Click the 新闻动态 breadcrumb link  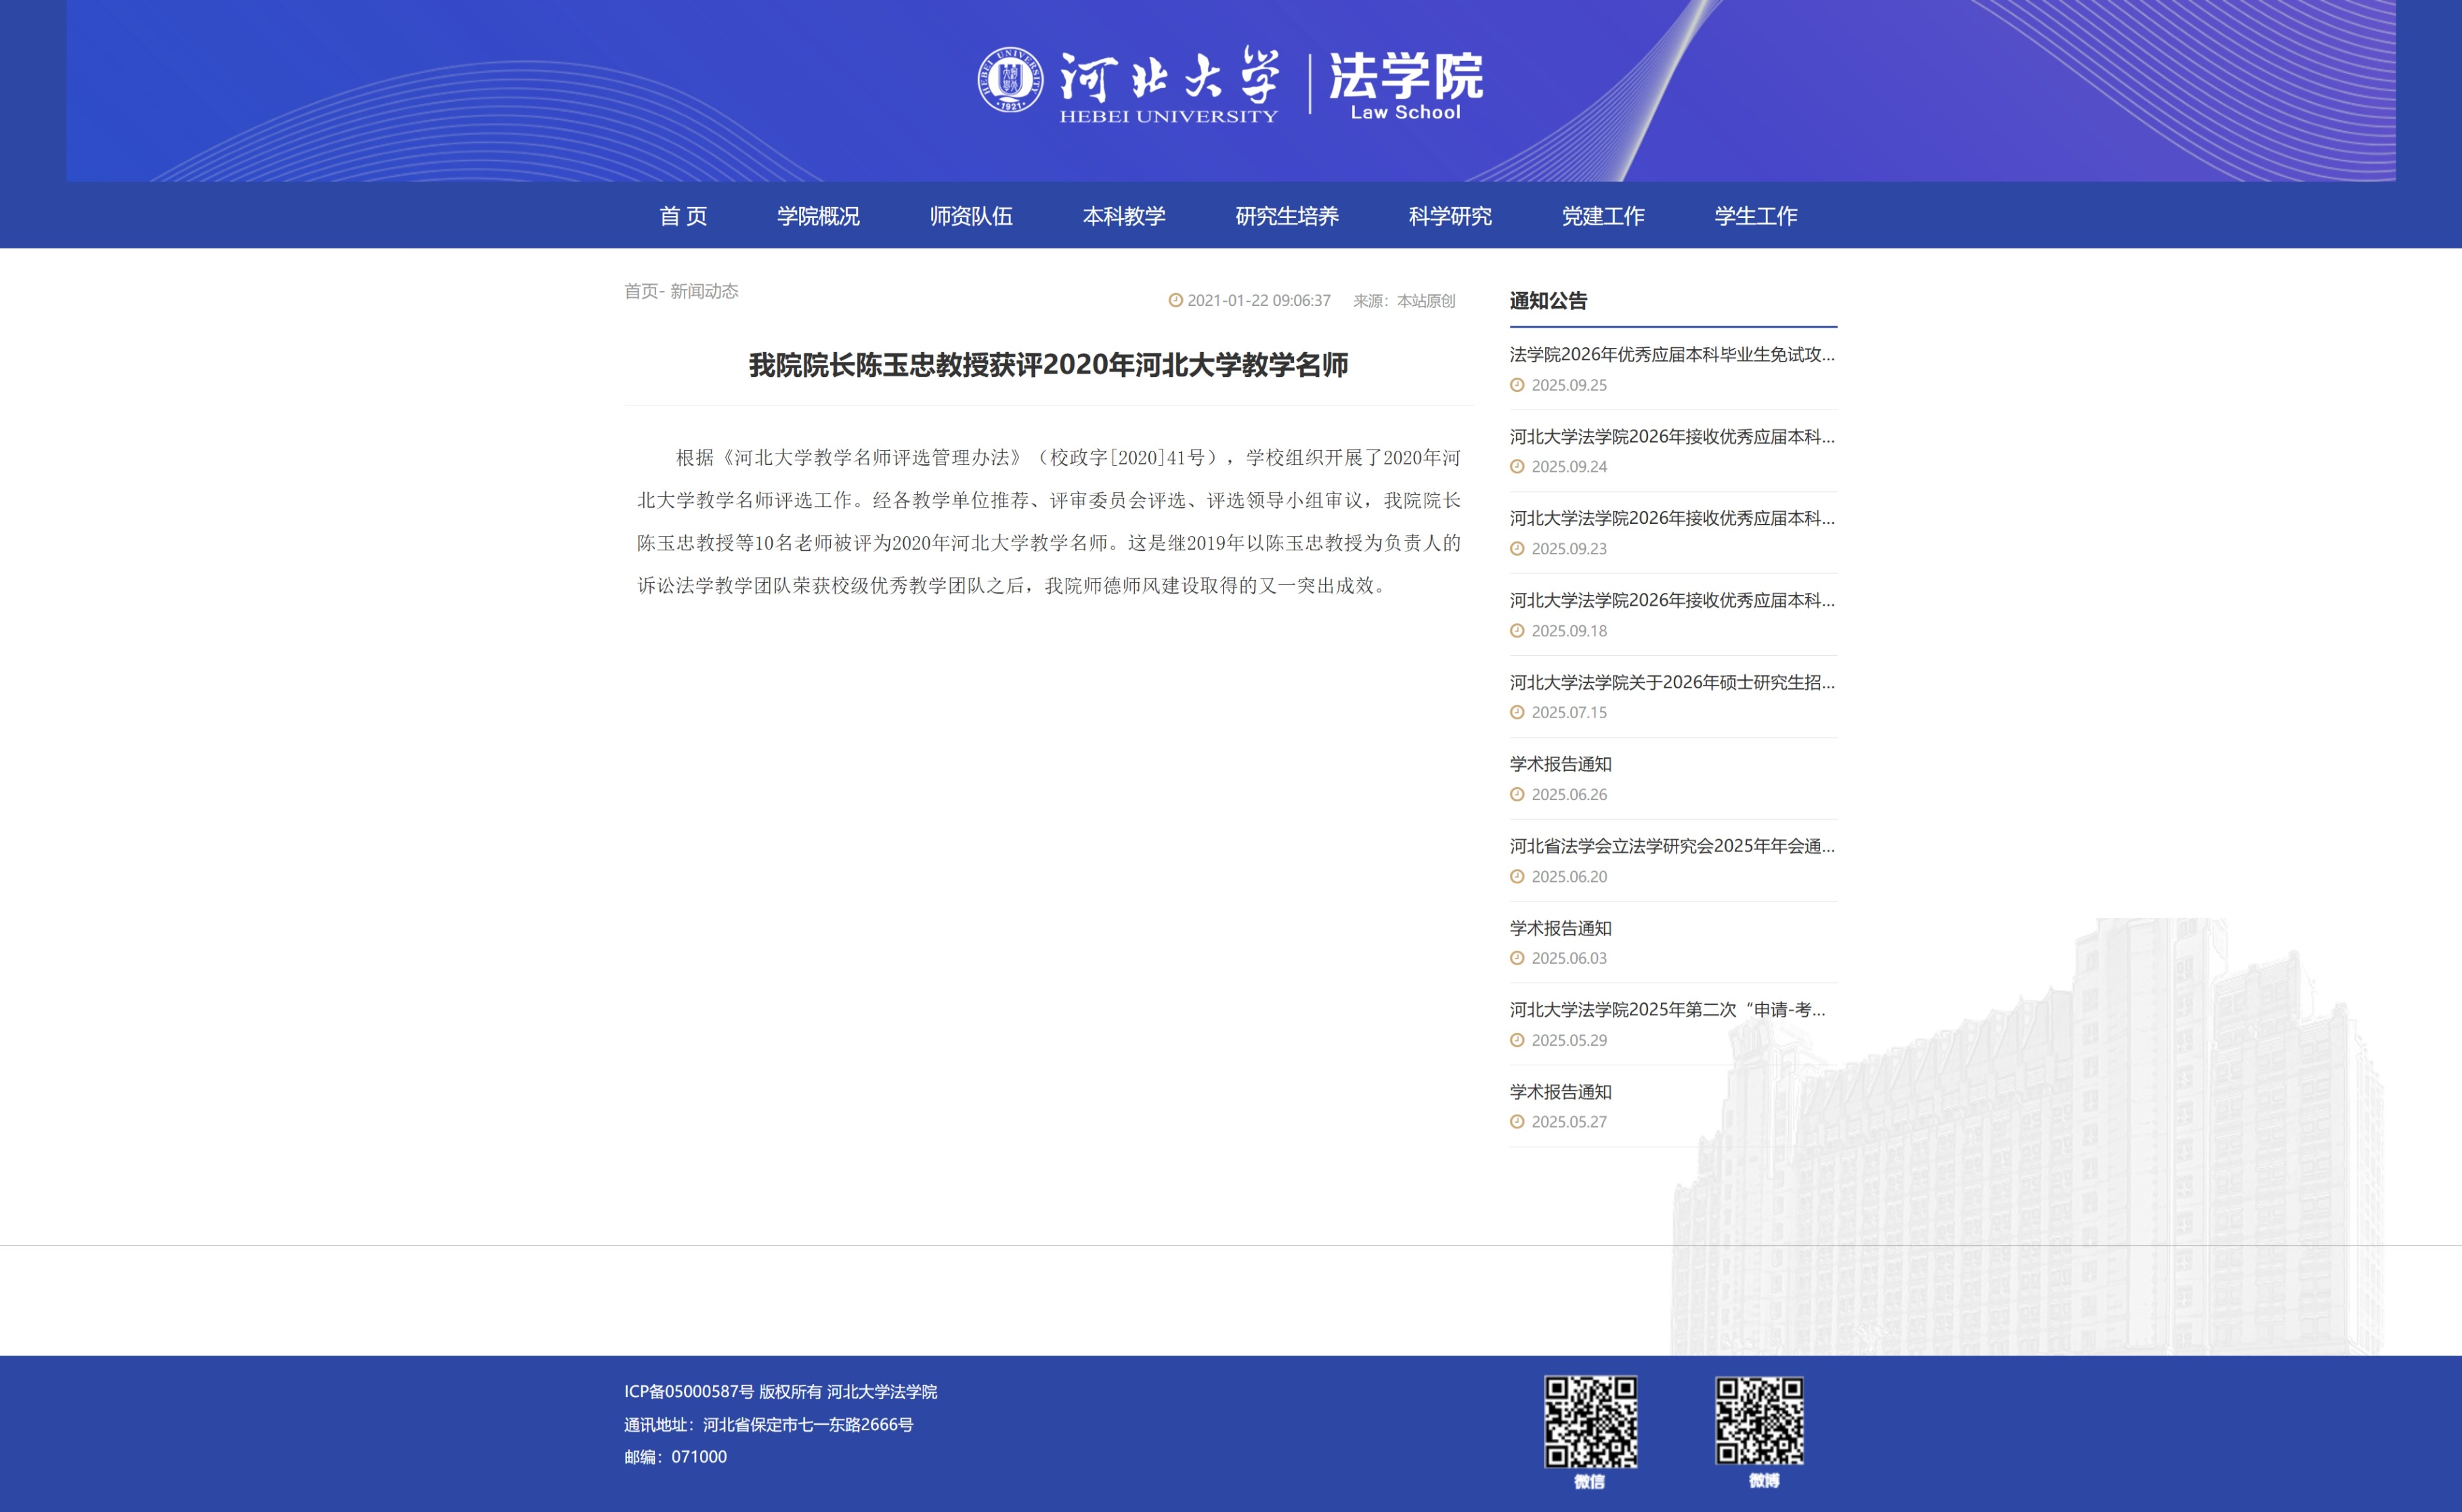704,291
